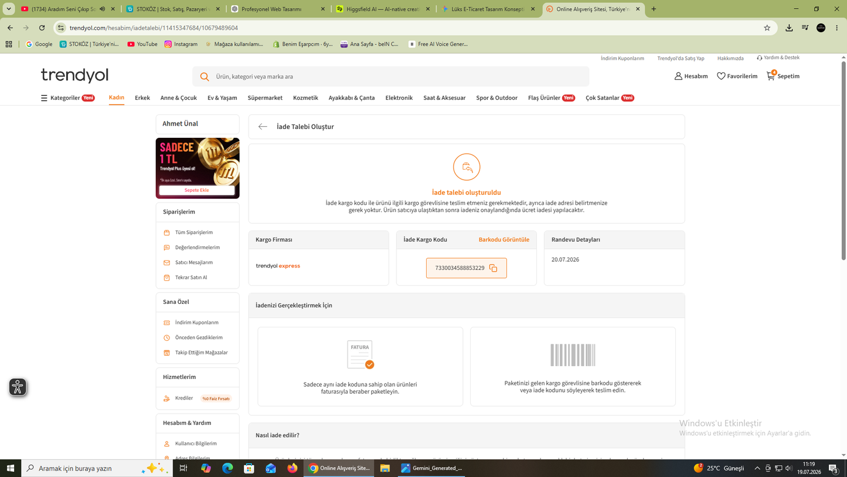Screen dimensions: 847x477
Task: Open Tüm Siparişlerim in the sidebar
Action: [x=193, y=232]
